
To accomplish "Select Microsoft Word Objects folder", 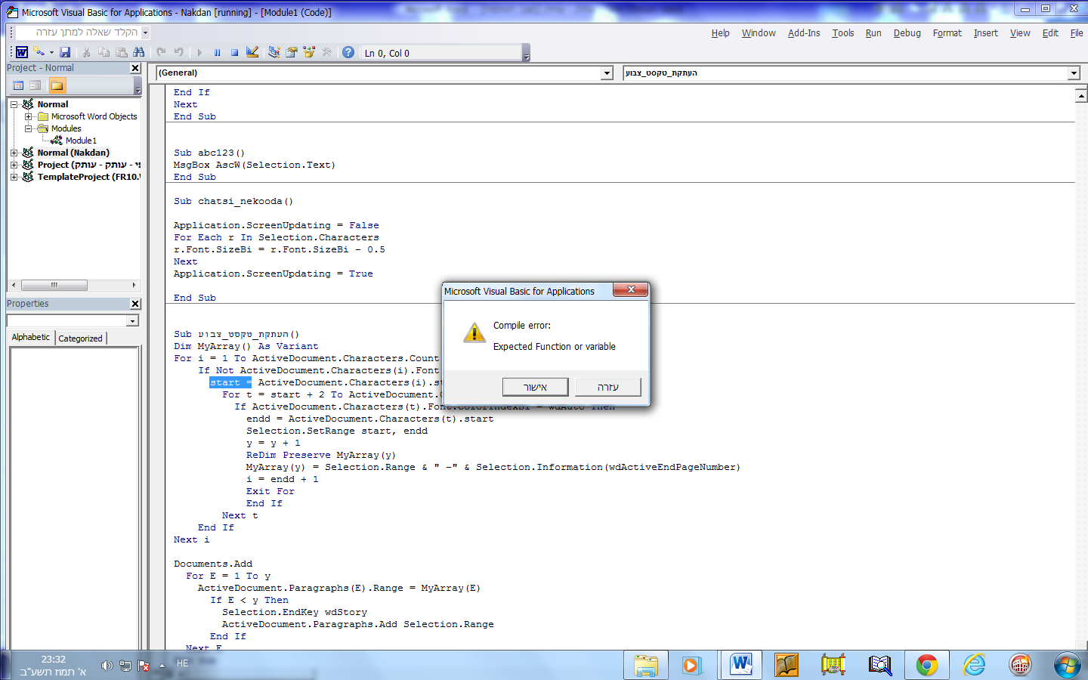I will [94, 116].
